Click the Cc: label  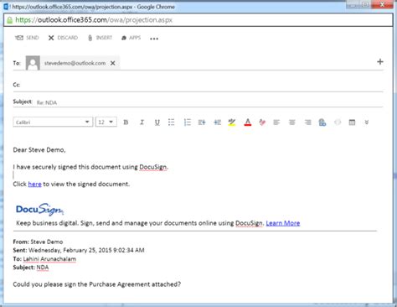[17, 85]
